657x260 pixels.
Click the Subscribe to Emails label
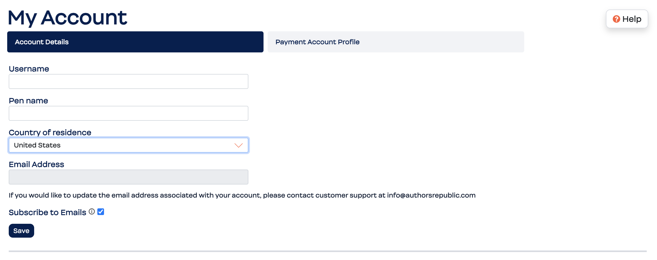[48, 212]
